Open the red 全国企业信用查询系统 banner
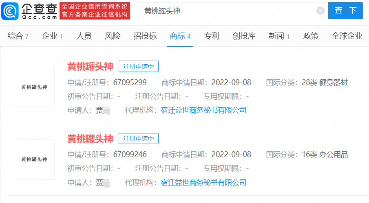The image size is (369, 203). [x=95, y=11]
